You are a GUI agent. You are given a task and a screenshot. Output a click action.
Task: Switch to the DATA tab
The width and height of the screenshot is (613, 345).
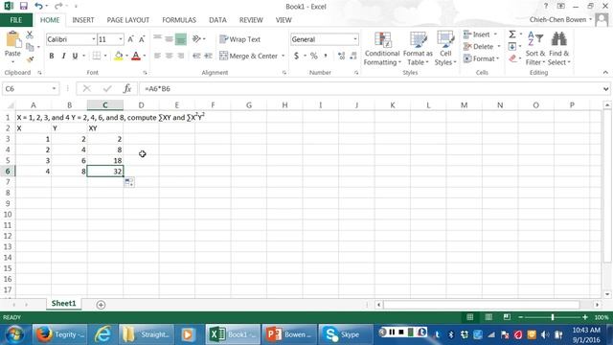(217, 20)
